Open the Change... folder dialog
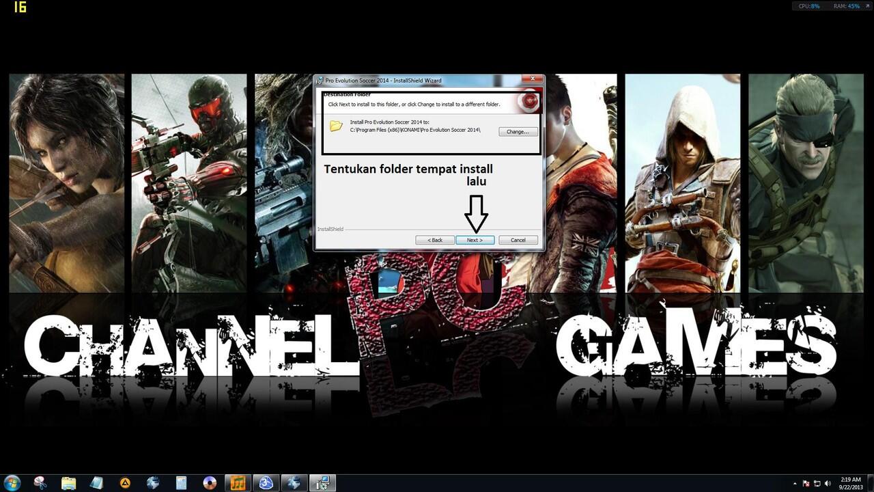The width and height of the screenshot is (874, 492). [x=518, y=131]
